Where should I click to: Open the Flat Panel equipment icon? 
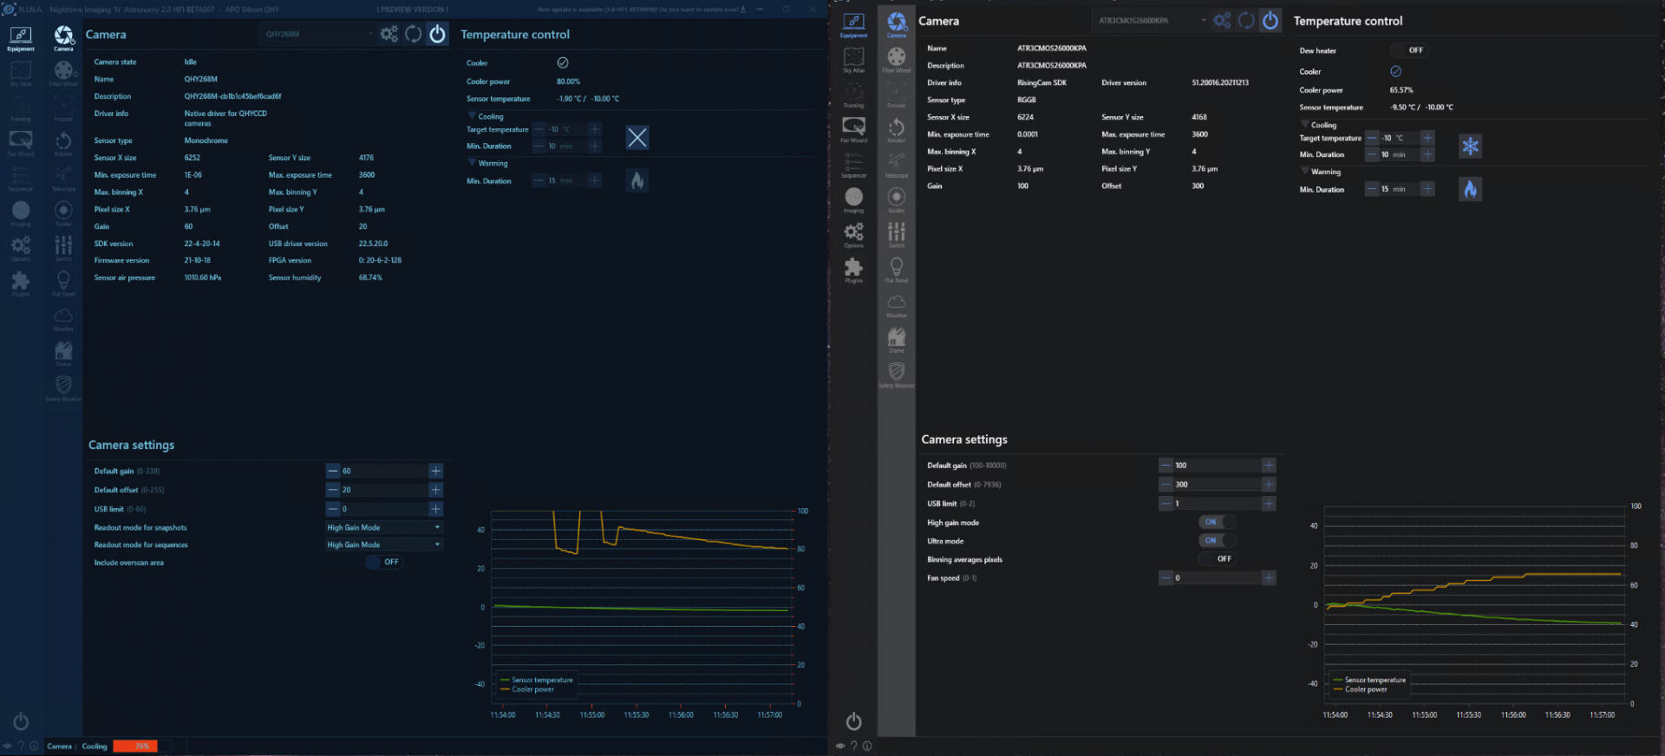click(897, 270)
